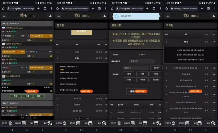The image size is (218, 133).
Task: Select withdrawal history amount 1,670,000
Action: click(120, 118)
